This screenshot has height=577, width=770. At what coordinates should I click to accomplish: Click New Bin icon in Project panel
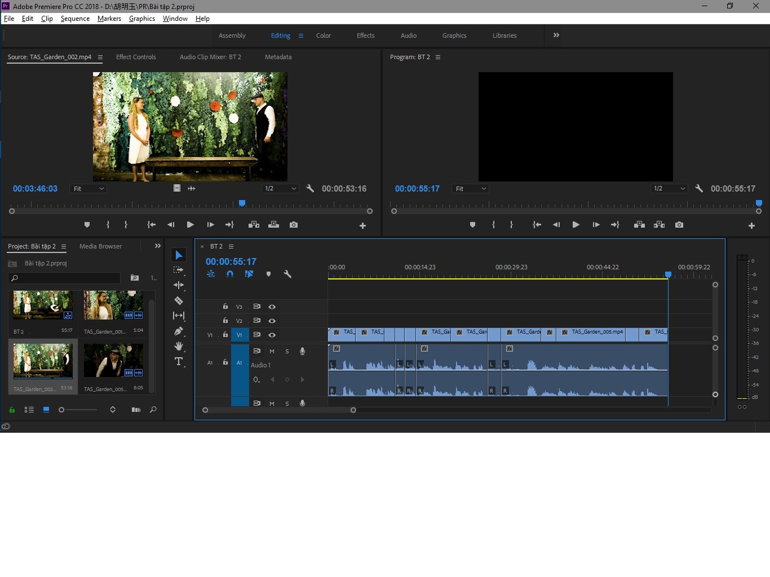tap(135, 278)
